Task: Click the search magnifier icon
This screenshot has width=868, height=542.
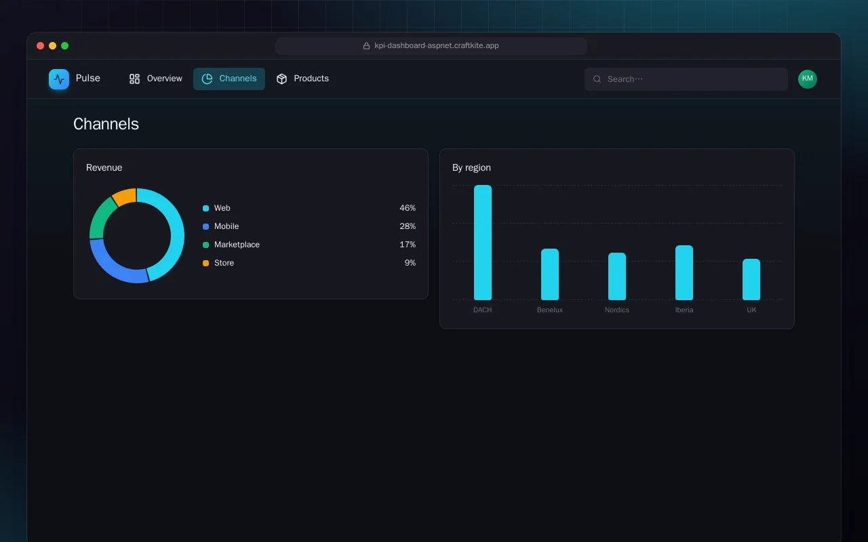Action: coord(597,79)
